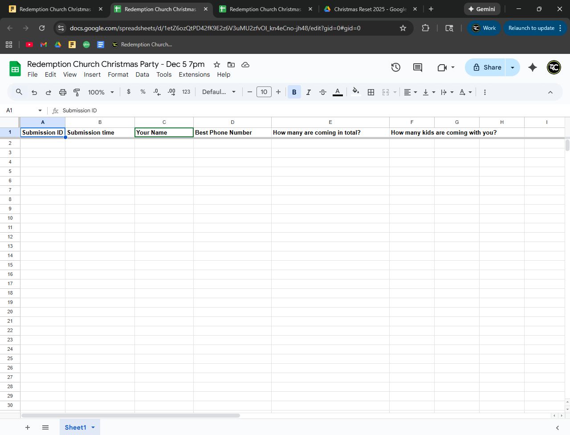Click the undo arrow icon
This screenshot has width=570, height=435.
point(34,92)
